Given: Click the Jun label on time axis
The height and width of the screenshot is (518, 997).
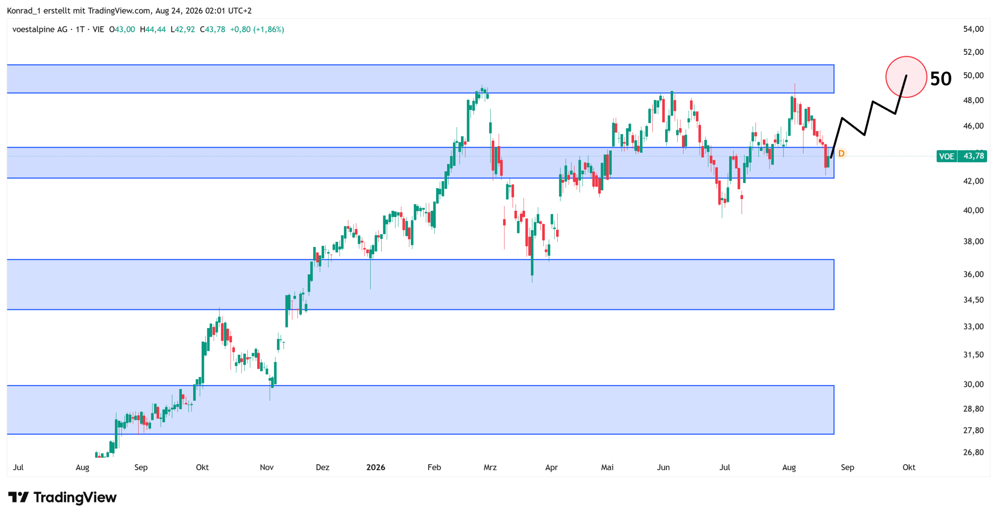Looking at the screenshot, I should click(x=663, y=467).
